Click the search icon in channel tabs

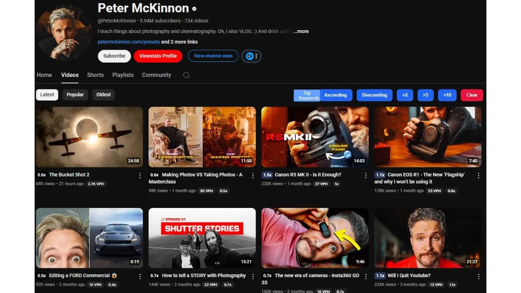point(186,75)
